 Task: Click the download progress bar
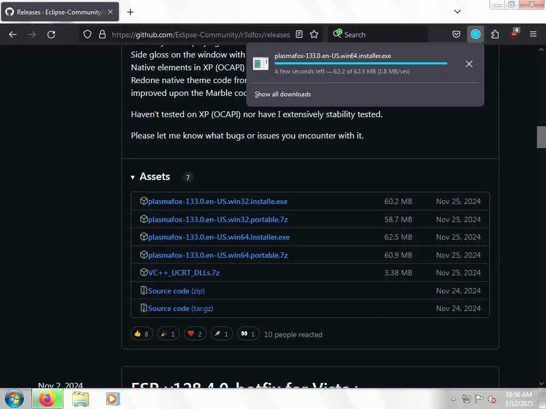coord(361,64)
